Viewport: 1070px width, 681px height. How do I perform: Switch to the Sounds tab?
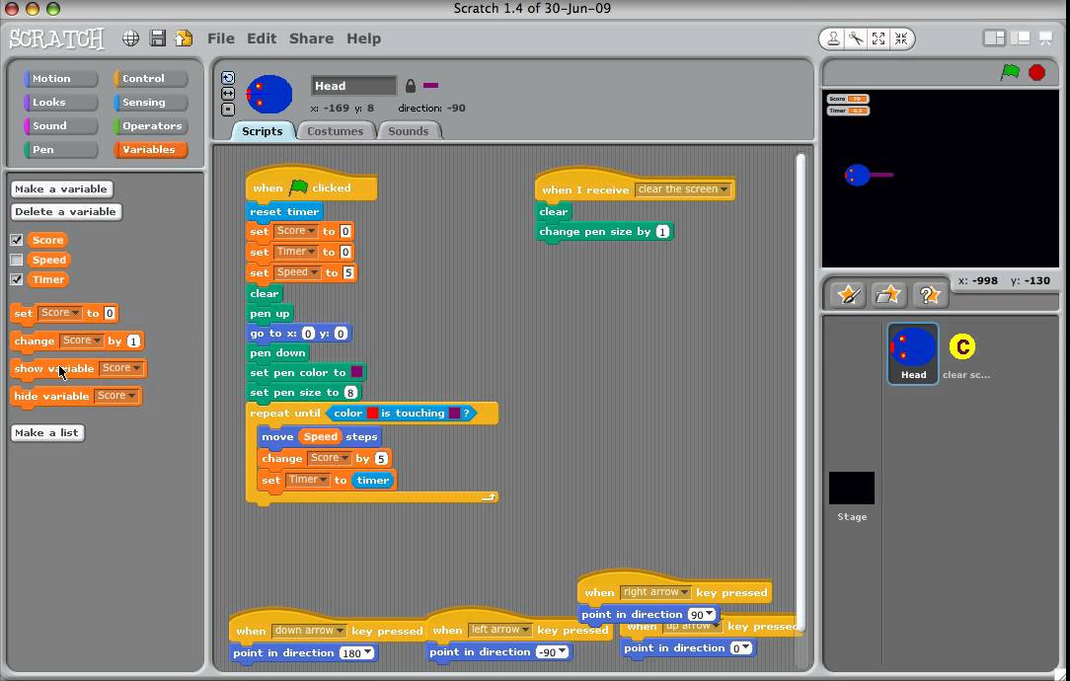coord(409,131)
